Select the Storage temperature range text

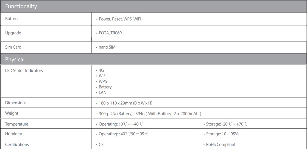[227, 124]
